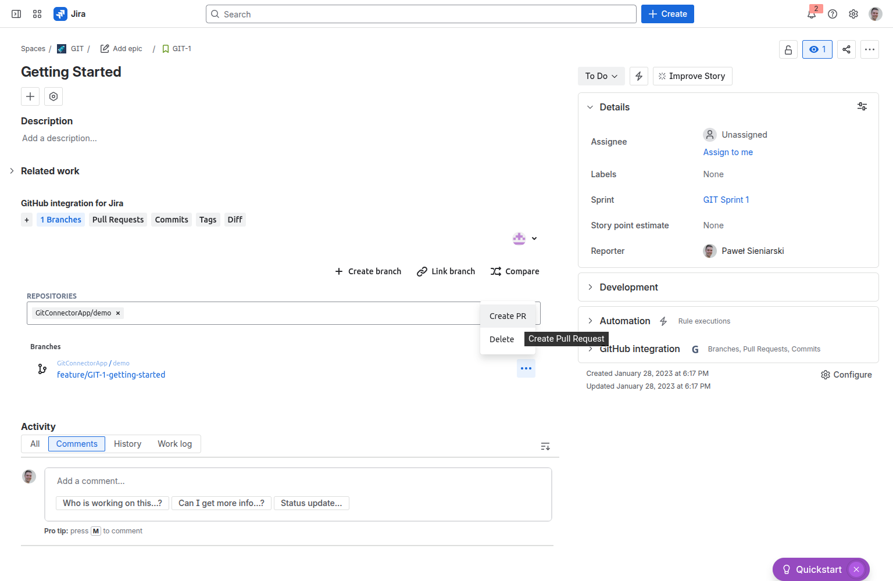Open the branch more actions ellipsis
Screen dimensions: 893x581
tap(526, 368)
